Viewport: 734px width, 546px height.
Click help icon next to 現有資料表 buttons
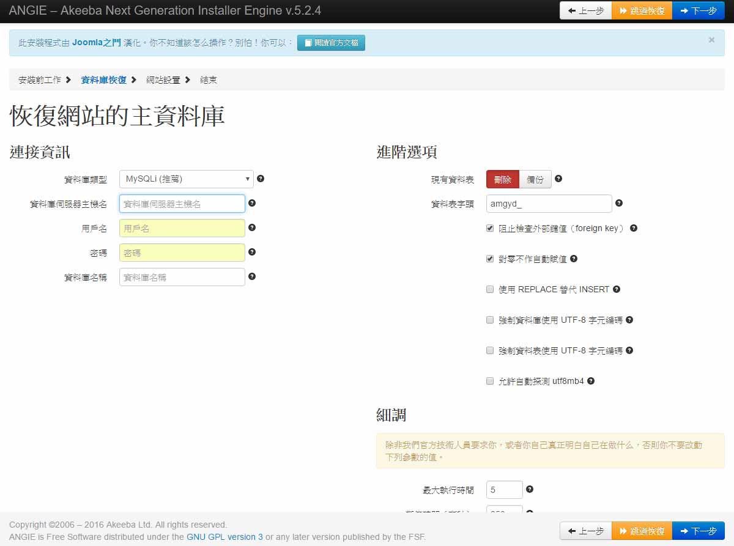pos(558,179)
